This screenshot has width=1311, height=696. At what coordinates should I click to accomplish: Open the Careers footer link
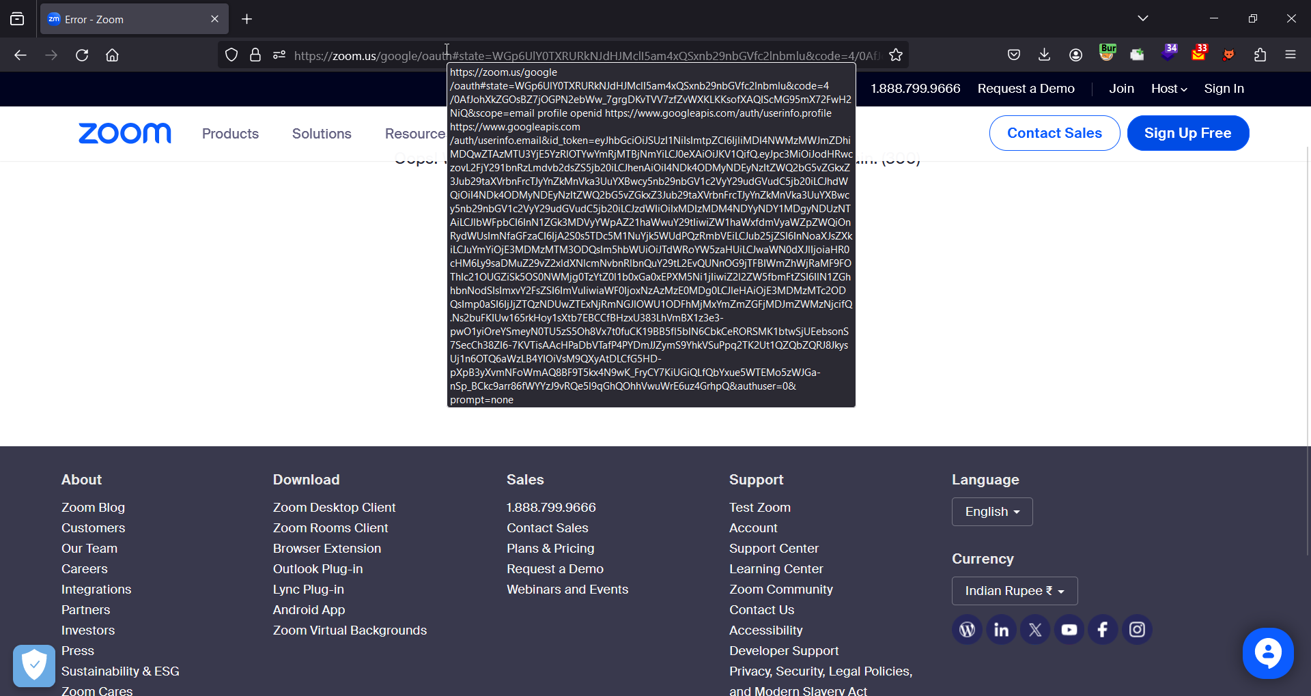tap(85, 569)
